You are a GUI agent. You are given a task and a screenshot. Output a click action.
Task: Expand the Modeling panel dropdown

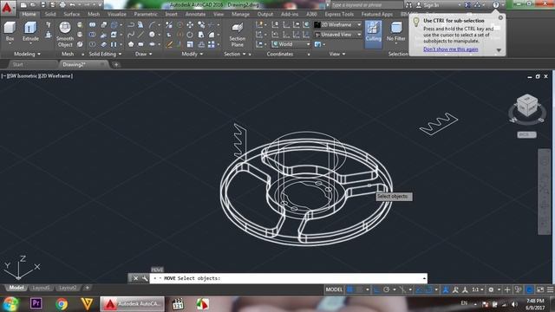click(x=27, y=54)
